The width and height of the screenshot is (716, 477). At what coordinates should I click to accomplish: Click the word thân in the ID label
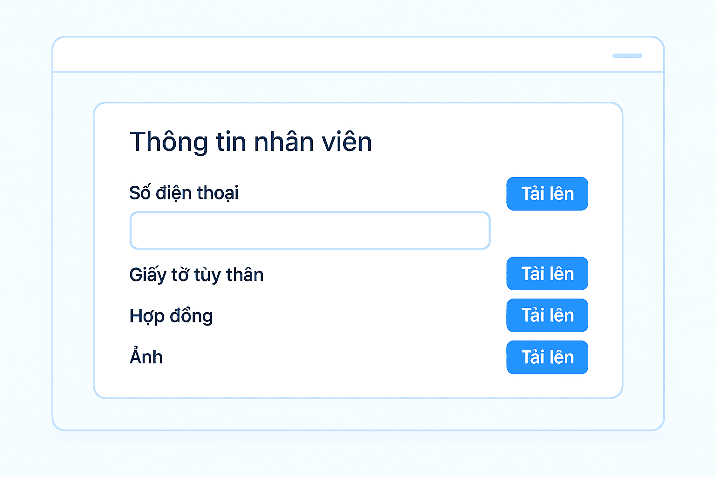(x=245, y=275)
